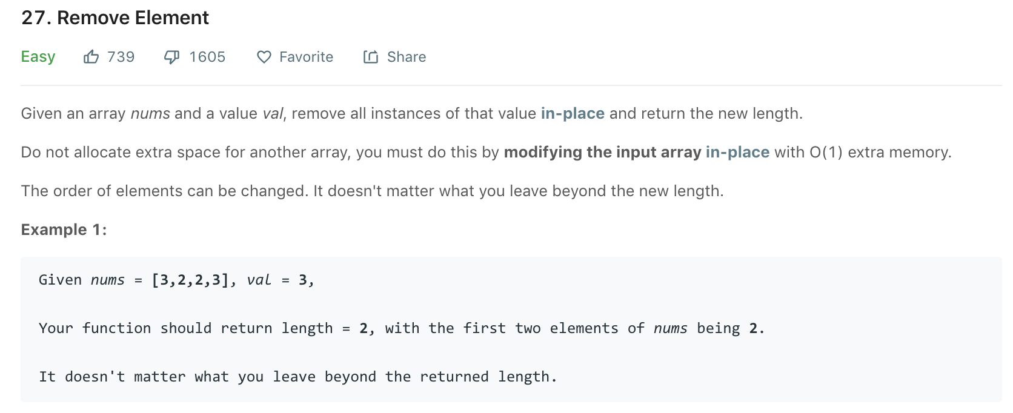Image resolution: width=1013 pixels, height=413 pixels.
Task: Click bold text 'modifying the input array'
Action: tap(602, 153)
